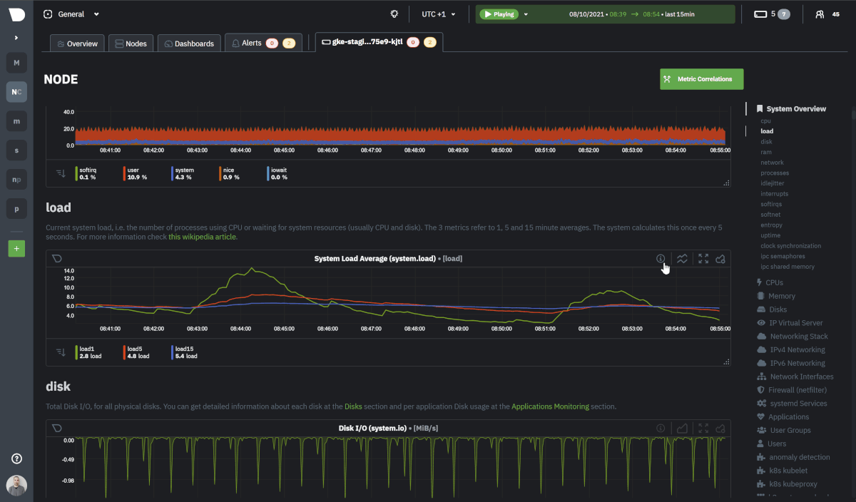Toggle the load1 series in chart legend
The image size is (856, 502).
coord(90,352)
